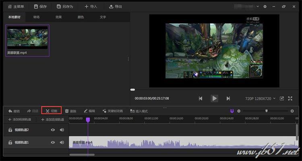Open the 编辑 (edit) pencil tool
This screenshot has width=302, height=161.
click(89, 111)
